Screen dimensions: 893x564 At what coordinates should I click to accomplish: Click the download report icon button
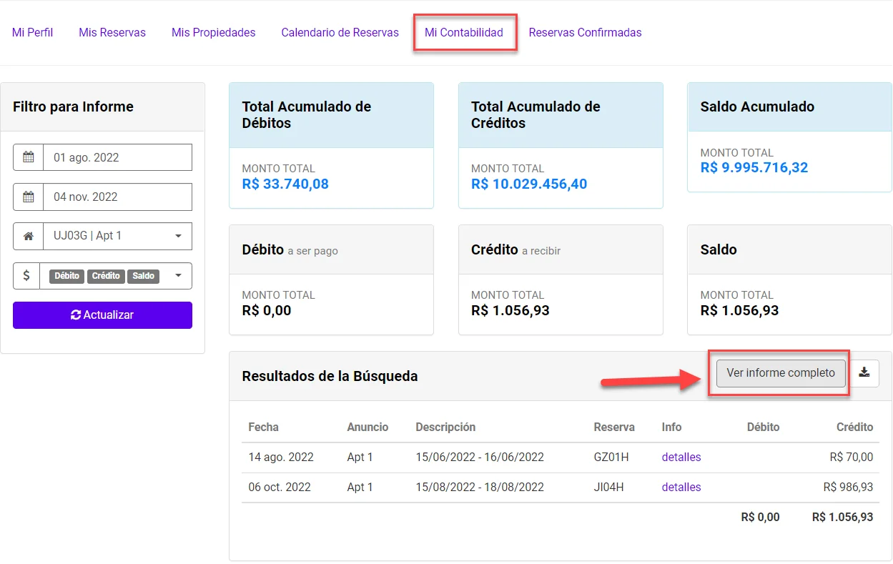[864, 372]
